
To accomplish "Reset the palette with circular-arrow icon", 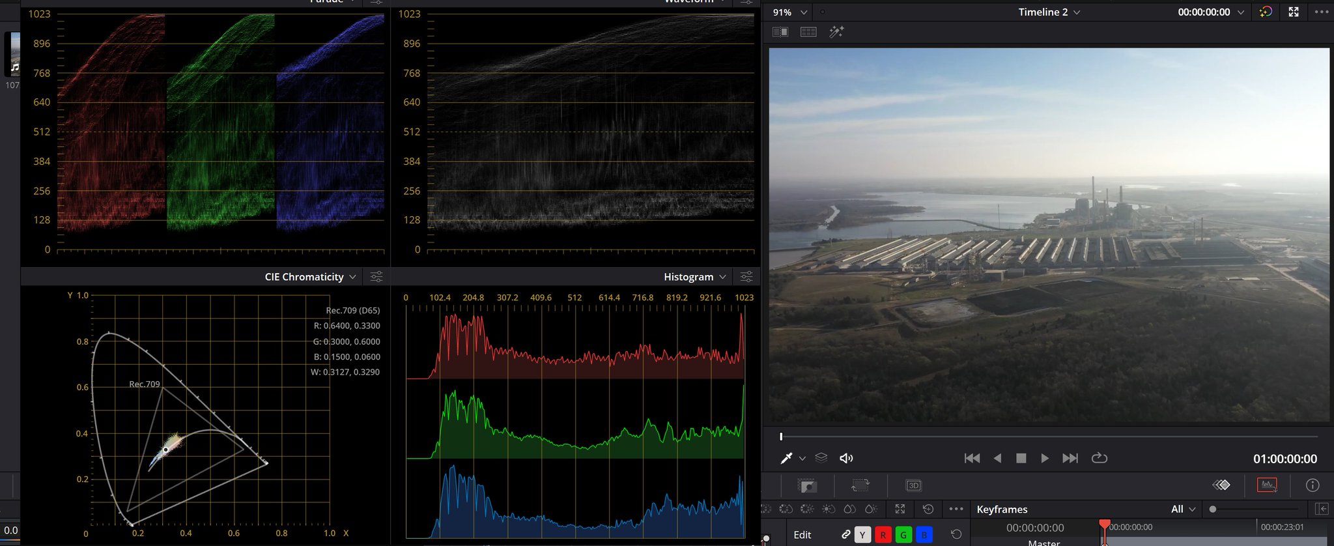I will click(x=928, y=509).
